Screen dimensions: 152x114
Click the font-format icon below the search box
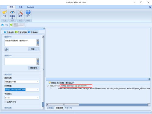coord(7,49)
